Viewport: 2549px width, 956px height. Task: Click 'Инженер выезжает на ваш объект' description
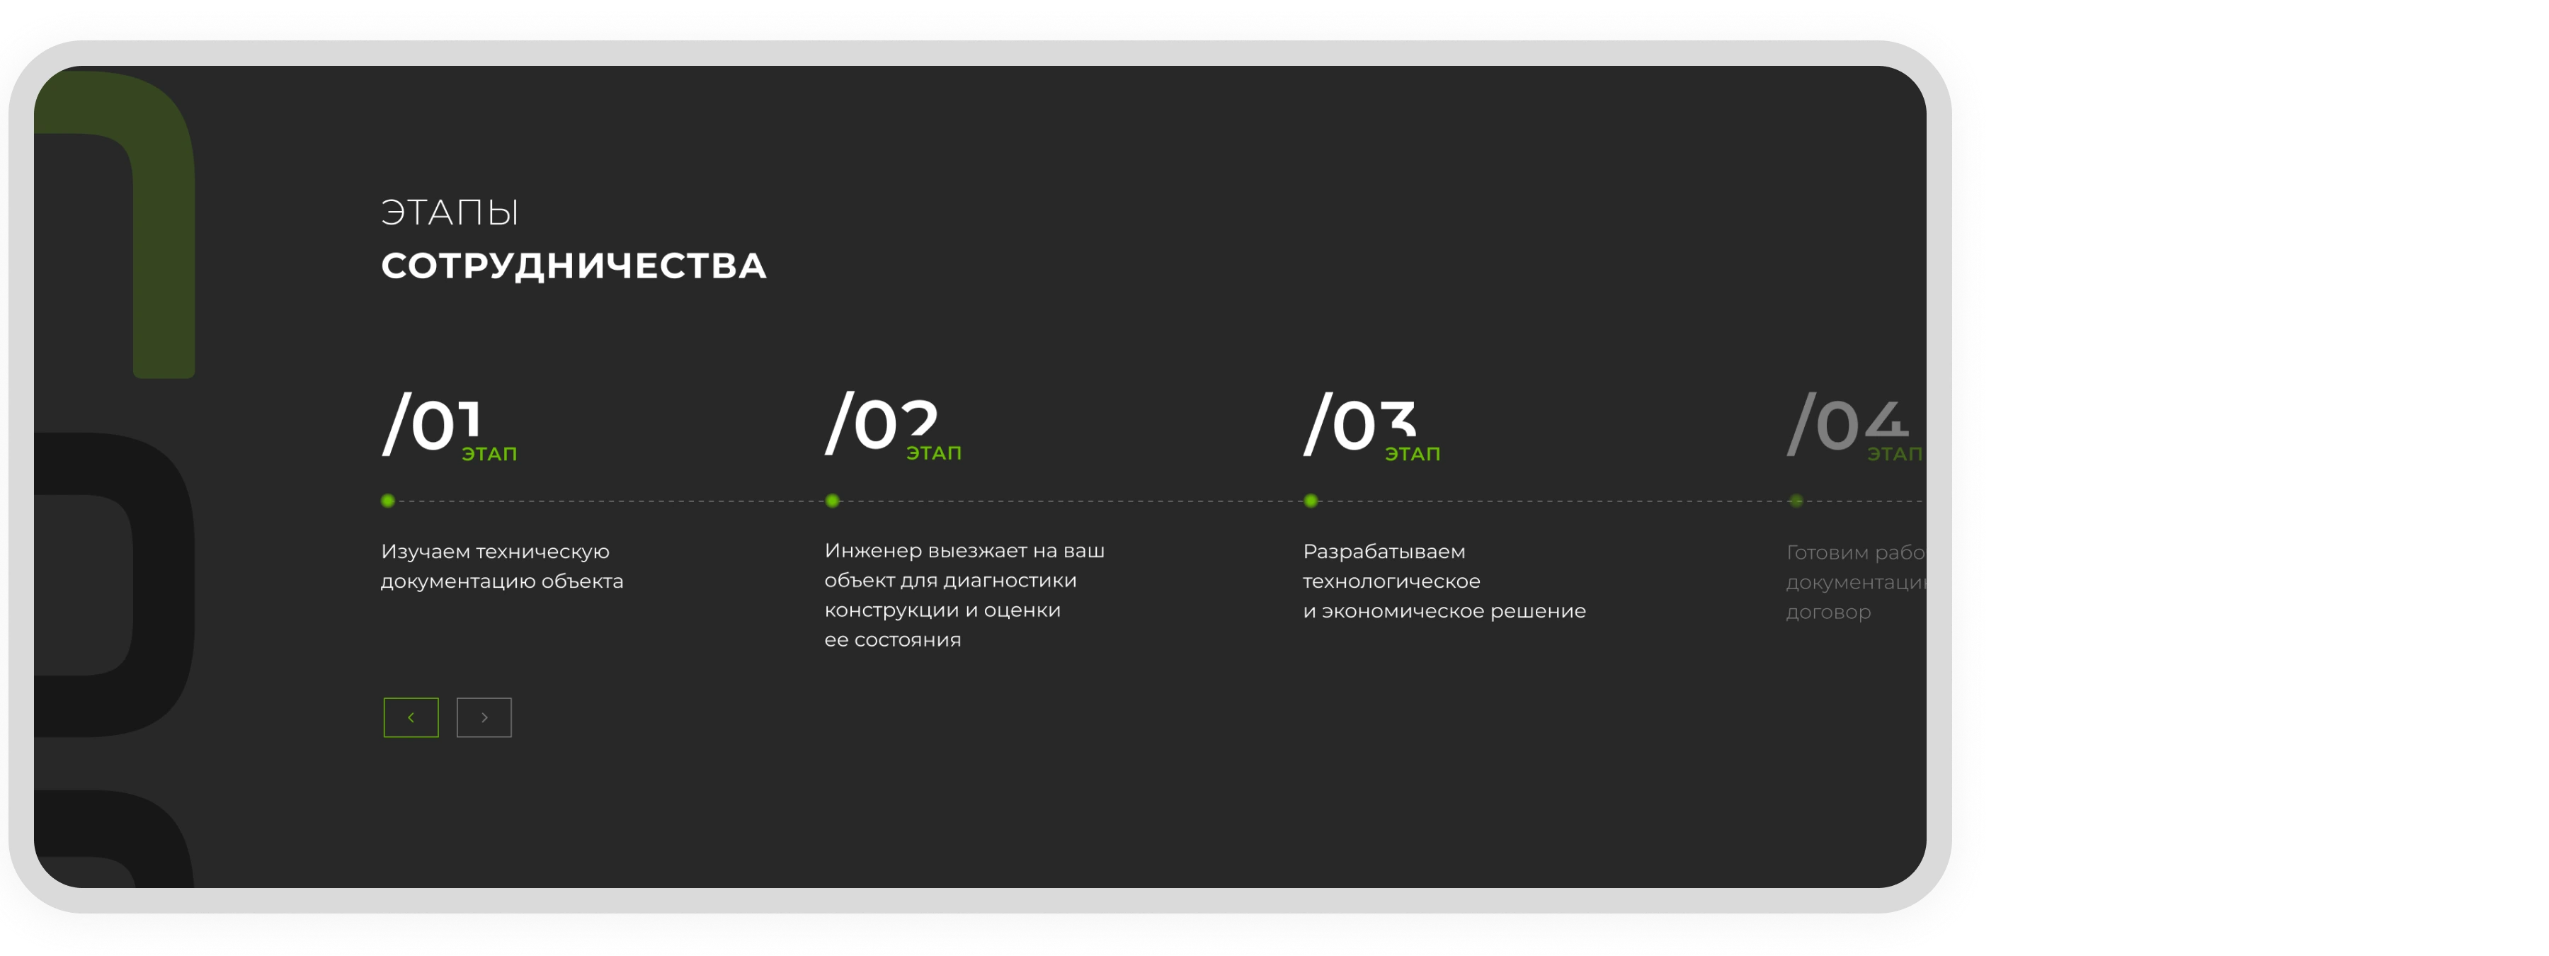(x=964, y=595)
